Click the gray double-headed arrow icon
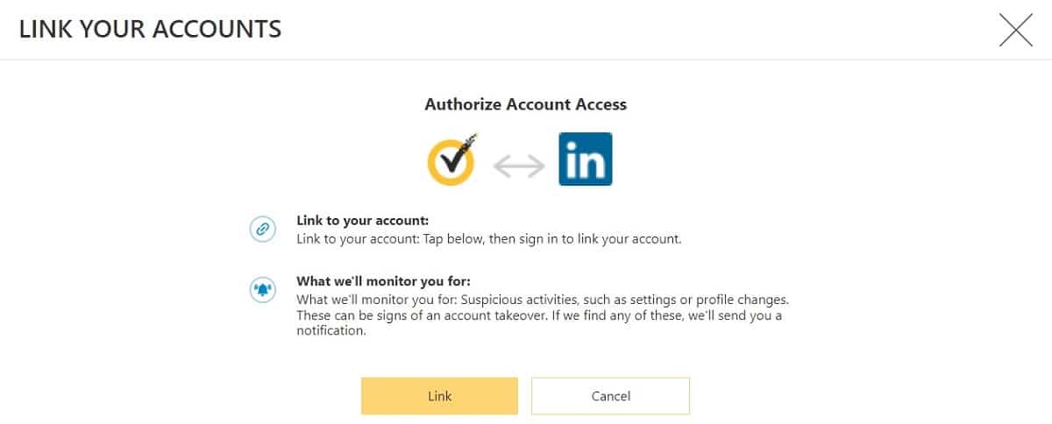The height and width of the screenshot is (424, 1052). [x=519, y=166]
